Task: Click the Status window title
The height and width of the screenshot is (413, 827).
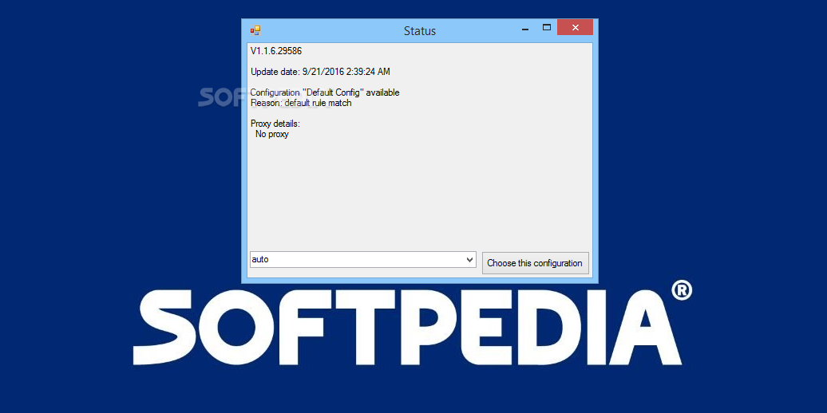Action: [420, 31]
